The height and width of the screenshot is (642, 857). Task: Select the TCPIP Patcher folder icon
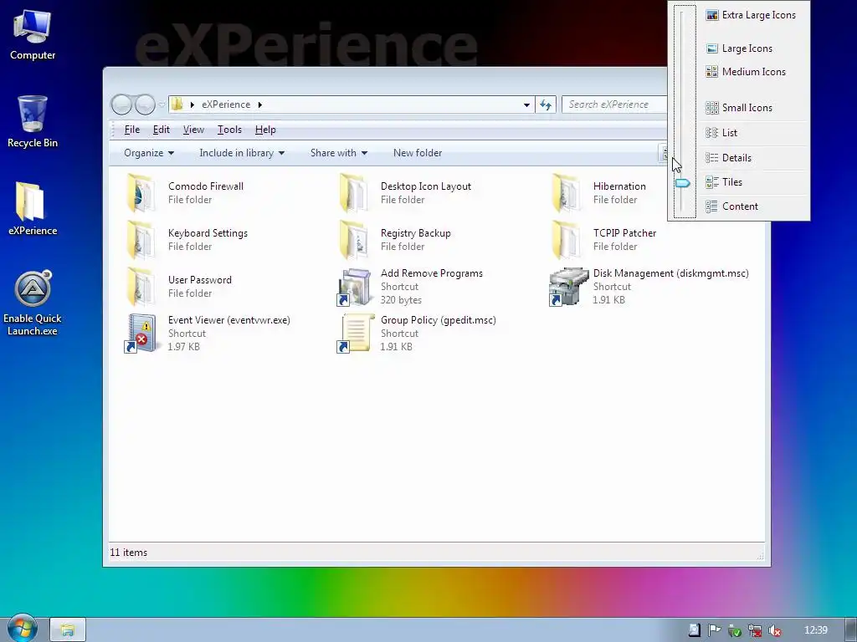click(567, 240)
